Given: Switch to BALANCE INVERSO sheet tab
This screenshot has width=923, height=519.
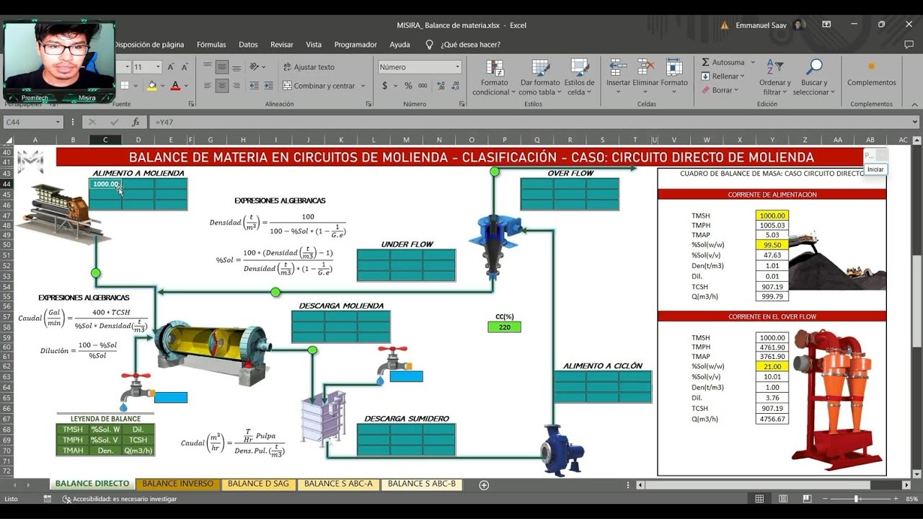Looking at the screenshot, I should 177,484.
